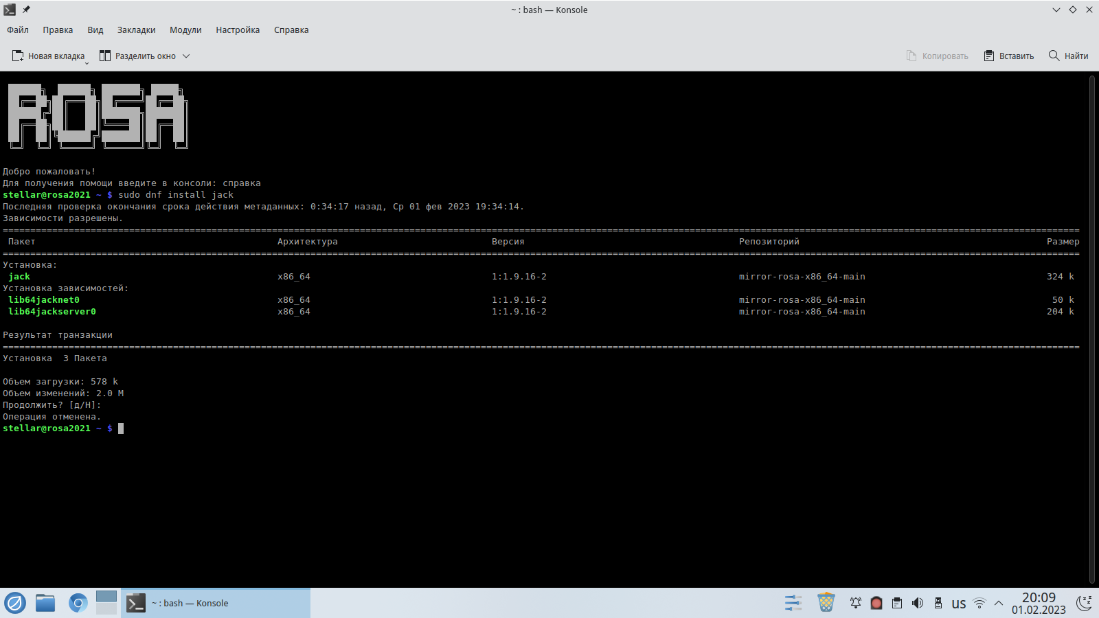Click the Вставить toolbar button
The height and width of the screenshot is (618, 1099).
pyautogui.click(x=1009, y=56)
